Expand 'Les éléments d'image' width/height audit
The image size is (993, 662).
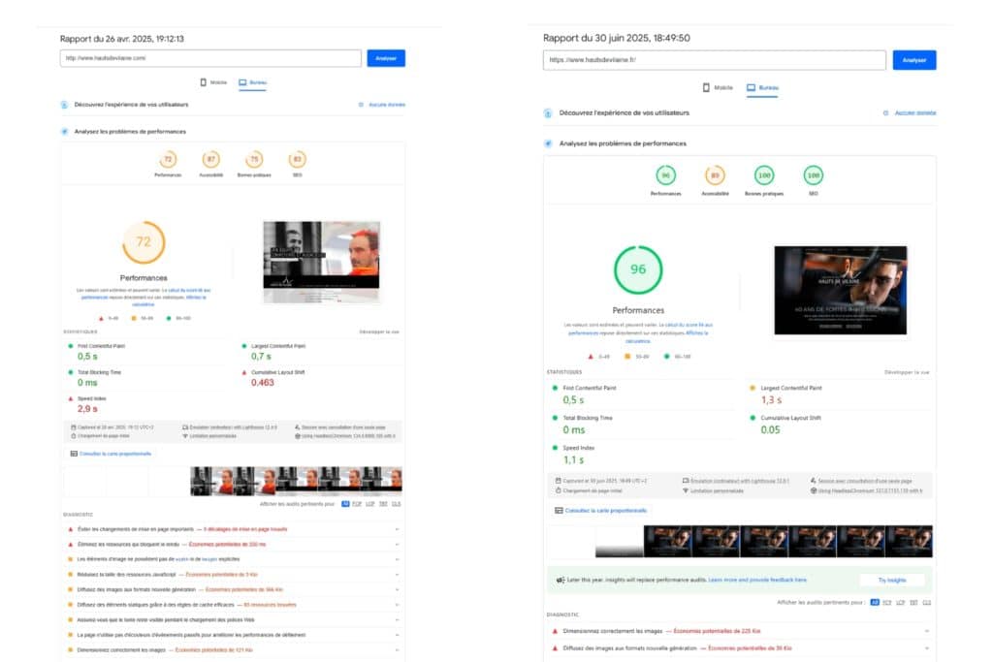click(x=233, y=559)
